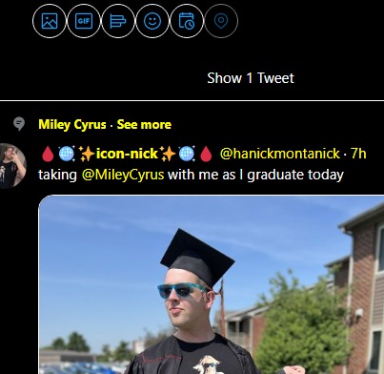
Task: Open the GIF picker
Action: (x=84, y=21)
